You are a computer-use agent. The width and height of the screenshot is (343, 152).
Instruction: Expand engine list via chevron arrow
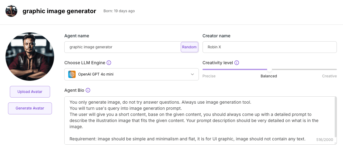pyautogui.click(x=192, y=74)
